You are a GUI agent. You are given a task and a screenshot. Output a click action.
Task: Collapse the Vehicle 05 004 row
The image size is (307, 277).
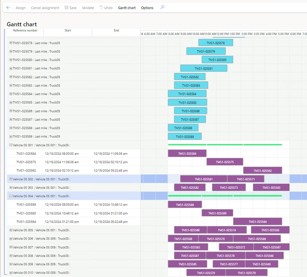click(x=11, y=196)
